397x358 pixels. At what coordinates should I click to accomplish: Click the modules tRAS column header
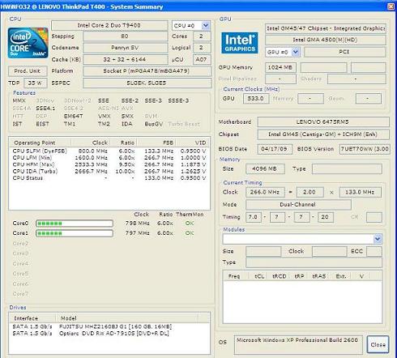pos(319,276)
